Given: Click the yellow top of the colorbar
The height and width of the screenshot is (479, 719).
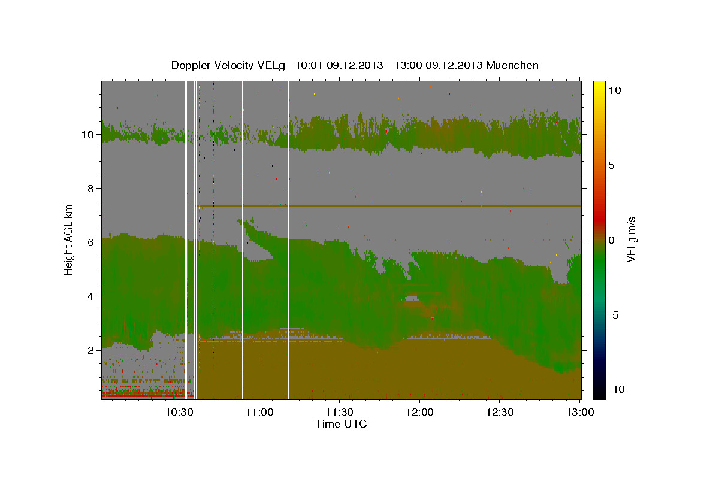Looking at the screenshot, I should click(599, 87).
